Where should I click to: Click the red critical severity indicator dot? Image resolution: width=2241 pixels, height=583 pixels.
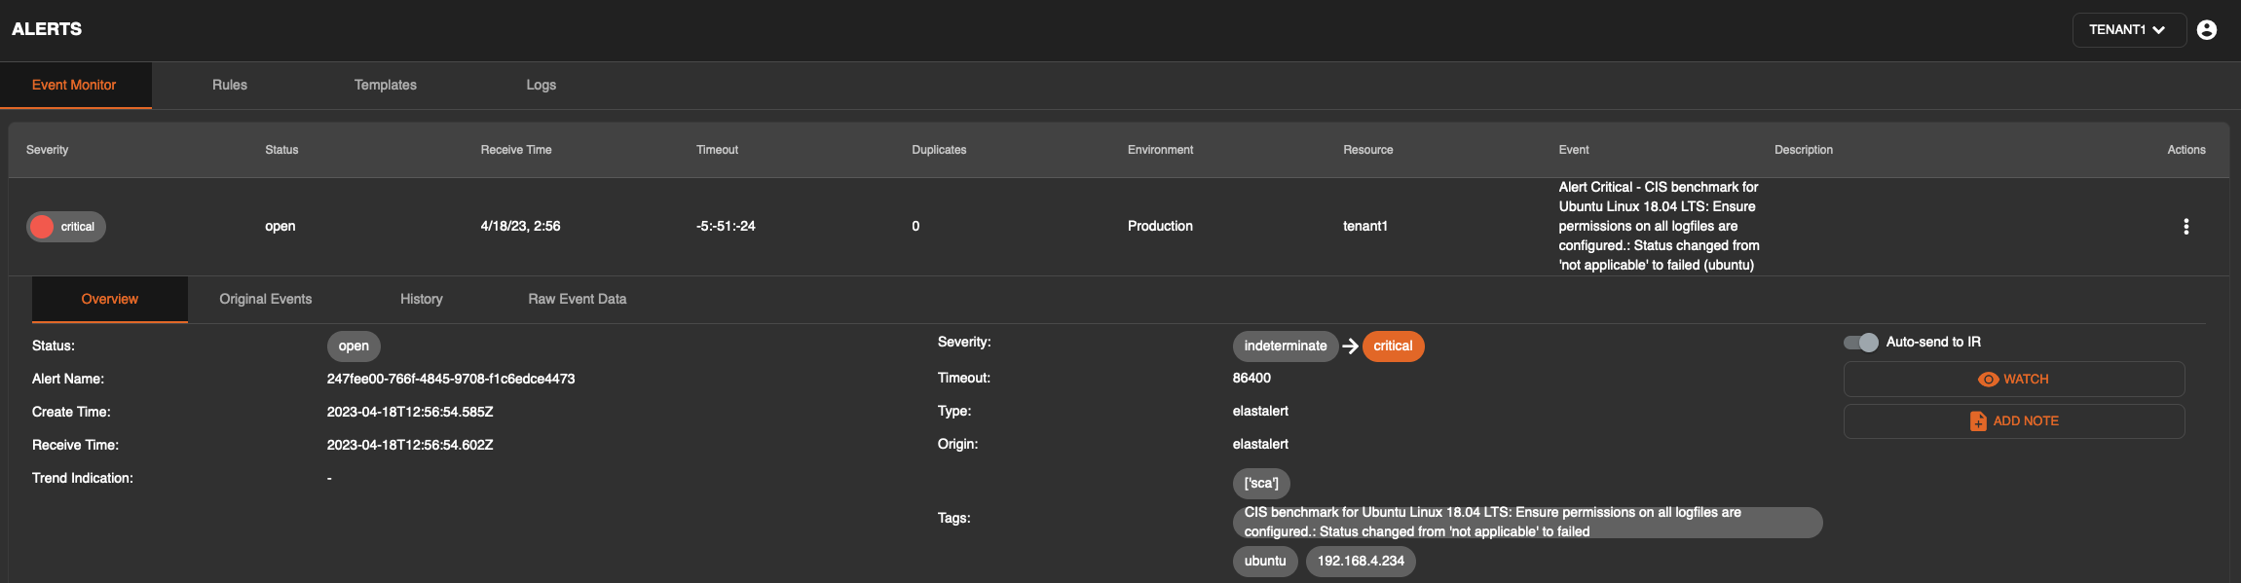[x=42, y=227]
